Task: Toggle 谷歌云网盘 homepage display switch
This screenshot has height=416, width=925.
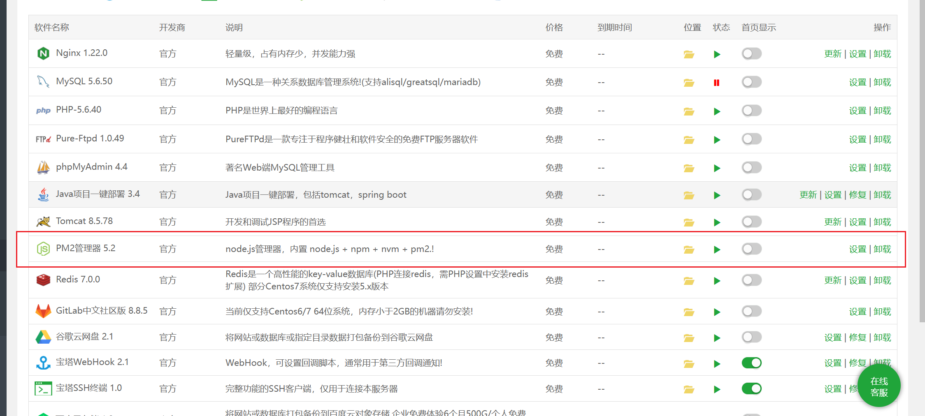Action: click(x=752, y=337)
